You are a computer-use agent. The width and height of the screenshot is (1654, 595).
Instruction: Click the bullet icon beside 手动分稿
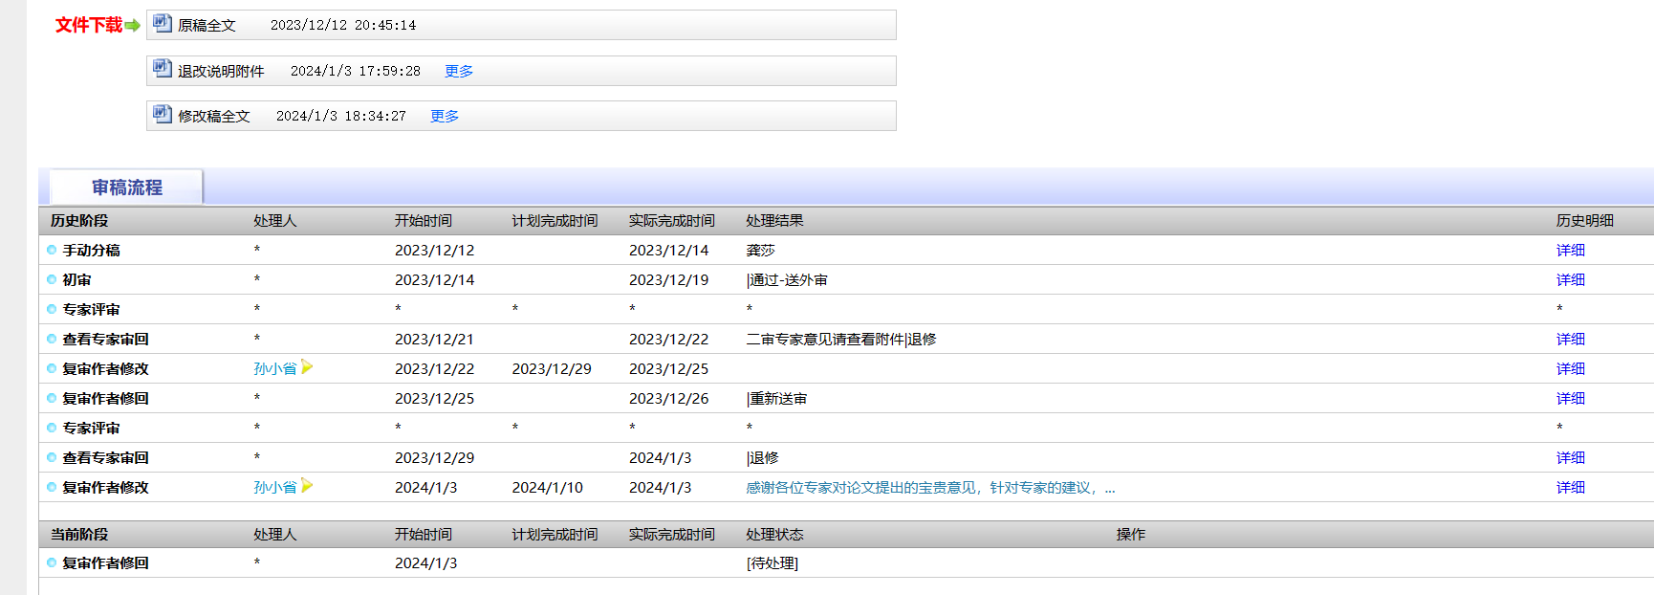(52, 251)
